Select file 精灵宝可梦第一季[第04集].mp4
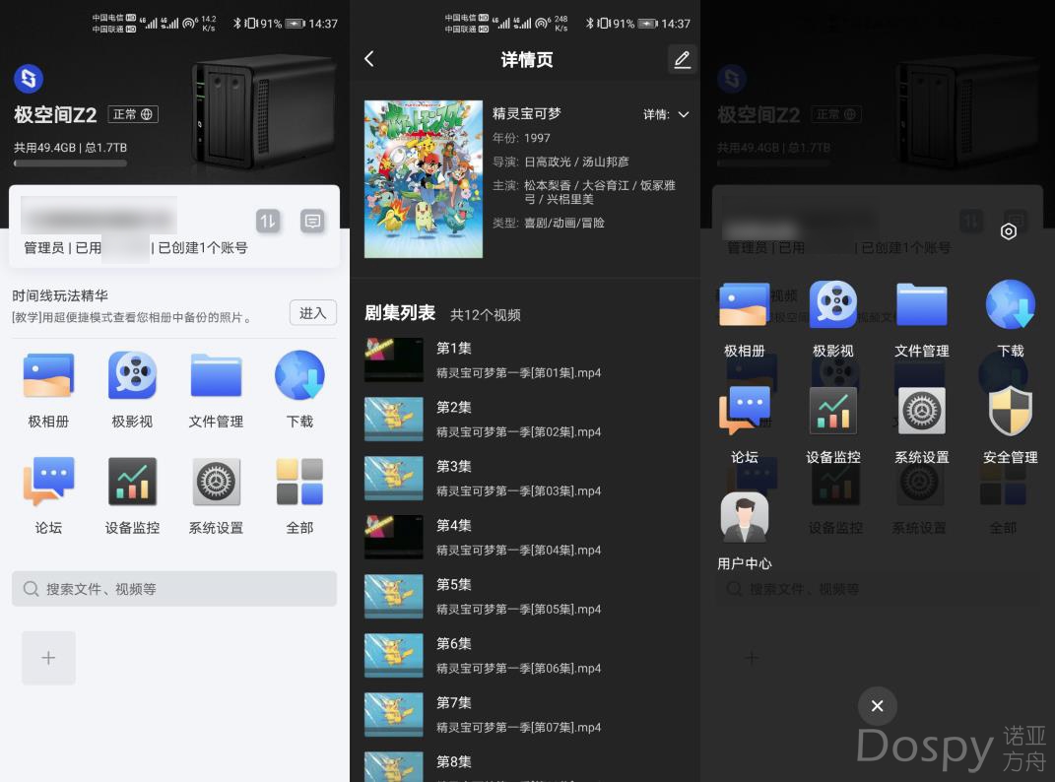Screen dimensions: 1055x782 519,551
